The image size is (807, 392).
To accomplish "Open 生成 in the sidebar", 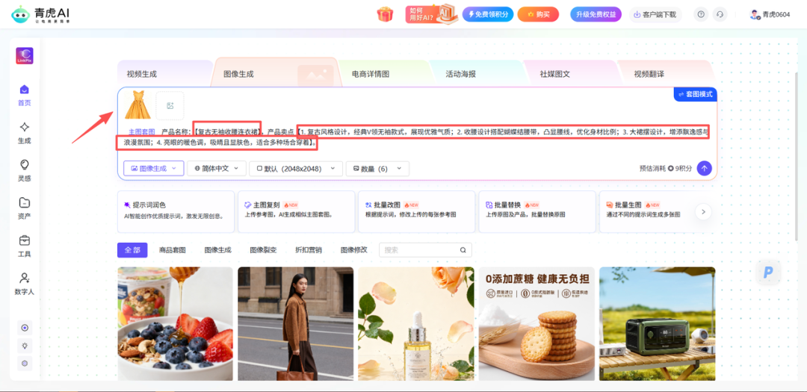I will [x=24, y=133].
